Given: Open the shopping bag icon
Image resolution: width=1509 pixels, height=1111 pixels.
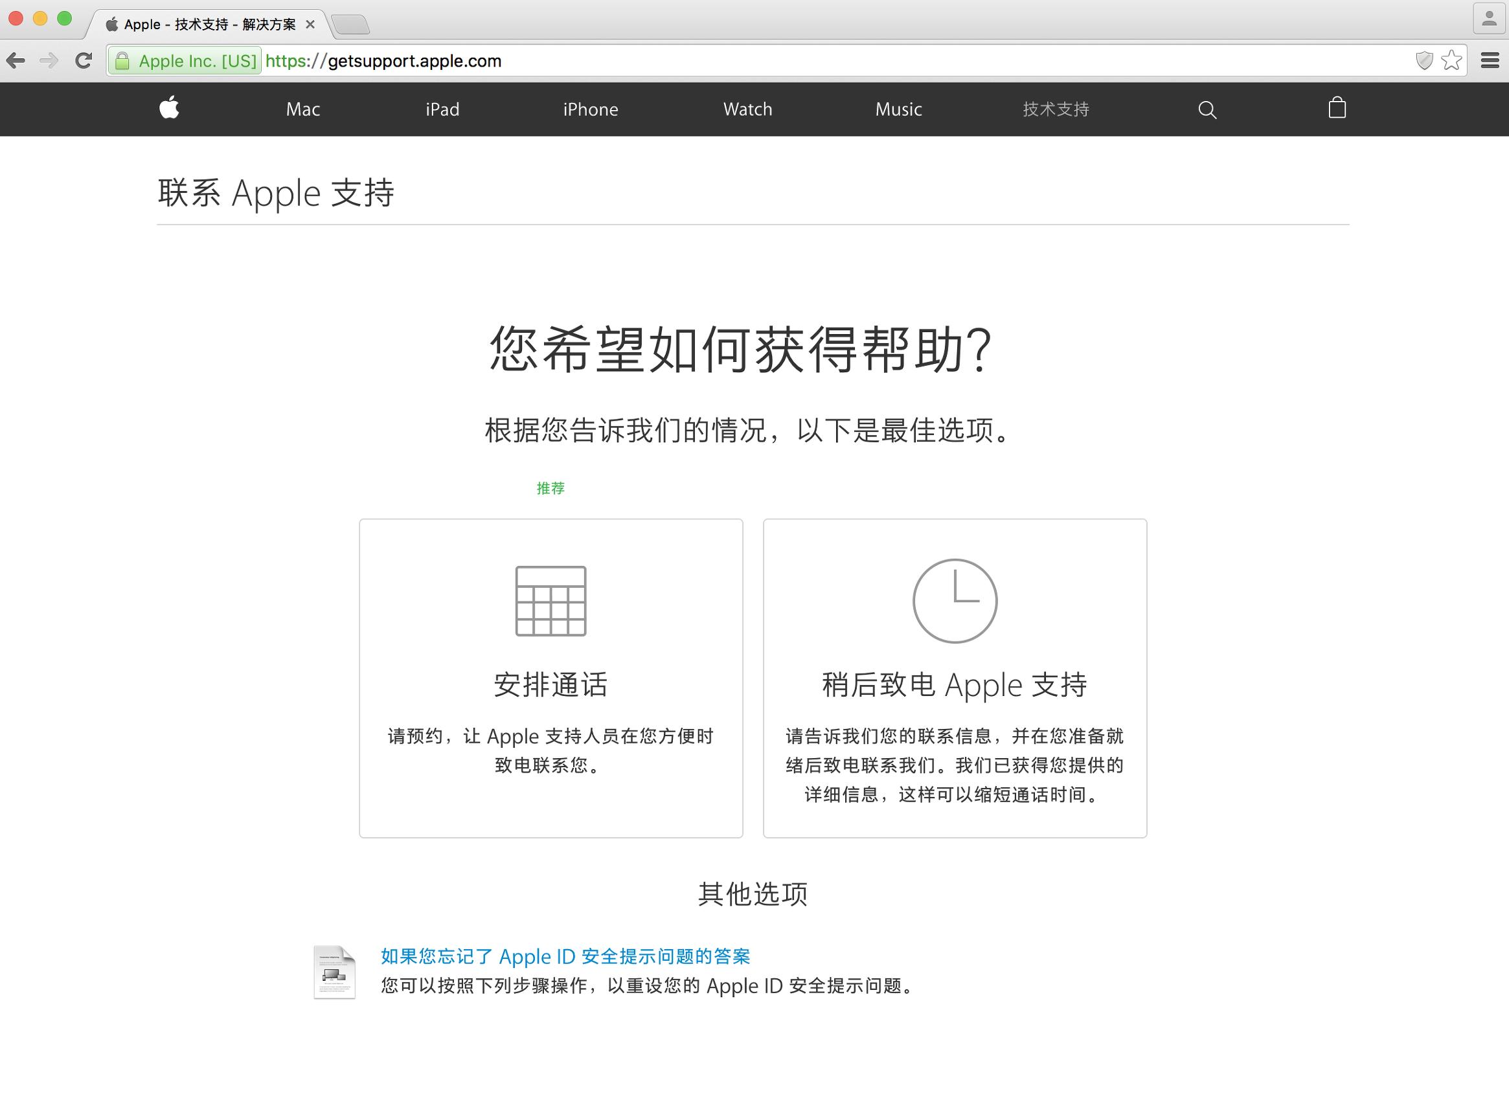Looking at the screenshot, I should click(x=1336, y=108).
